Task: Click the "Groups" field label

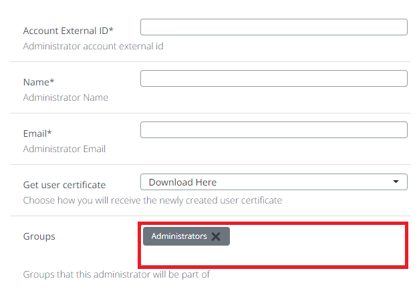Action: coord(39,236)
